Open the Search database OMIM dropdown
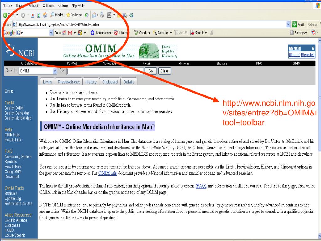 (x=38, y=71)
